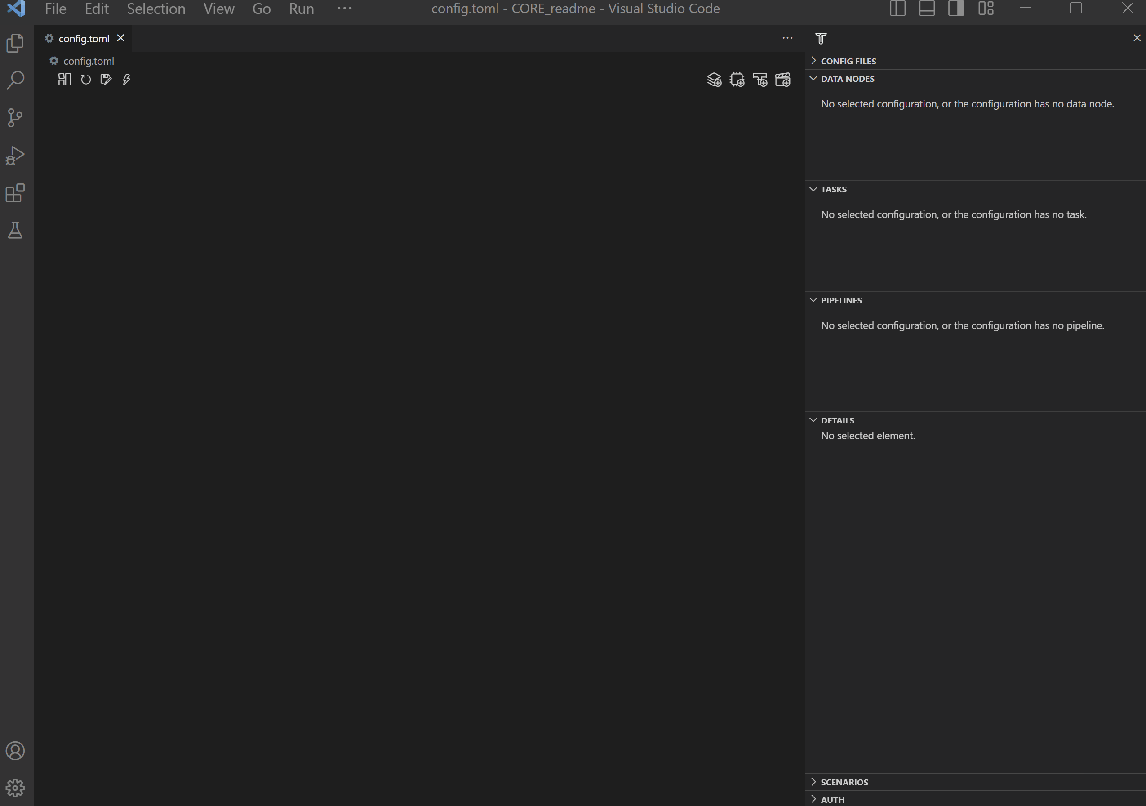Click the add scenario clapperboard icon
This screenshot has height=806, width=1146.
(x=782, y=80)
